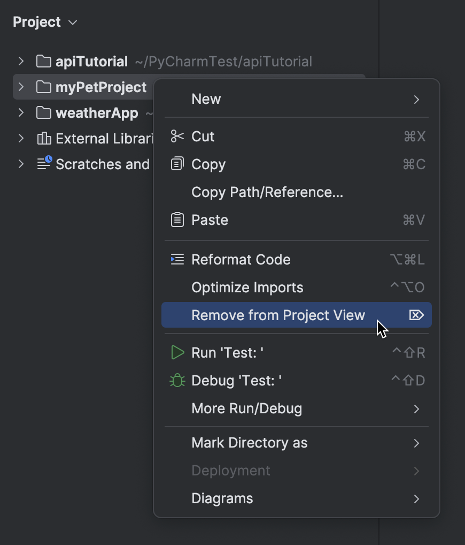
Task: Click the myPetProject folder icon
Action: [x=44, y=87]
